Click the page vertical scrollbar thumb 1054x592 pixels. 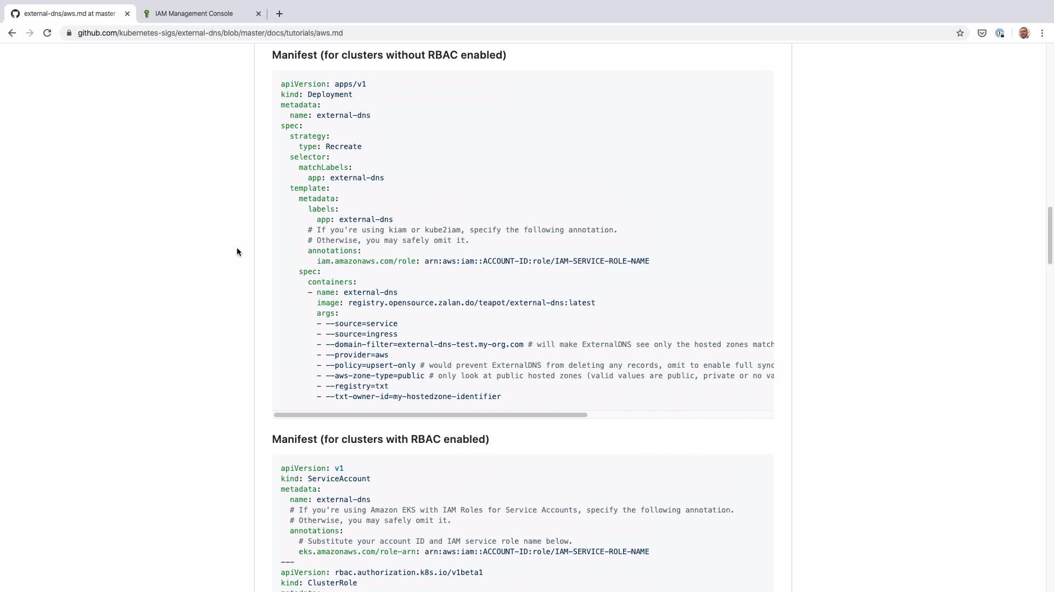click(x=1050, y=236)
